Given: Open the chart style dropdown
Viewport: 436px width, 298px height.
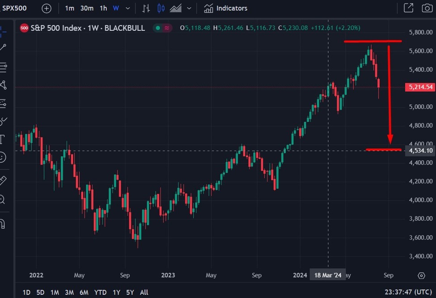Looking at the screenshot, I should click(189, 8).
